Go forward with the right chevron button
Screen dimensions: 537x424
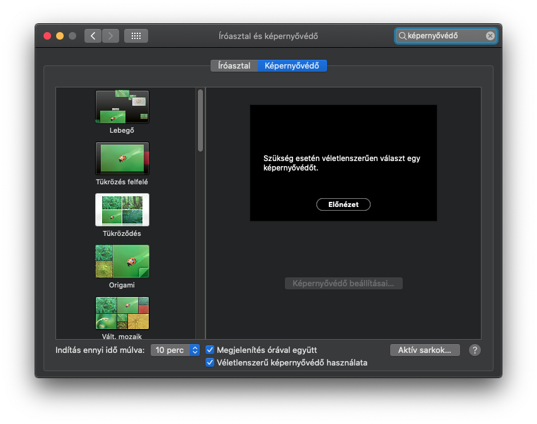[111, 36]
